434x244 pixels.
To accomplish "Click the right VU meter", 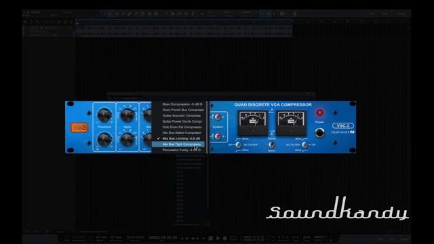I will tap(291, 122).
